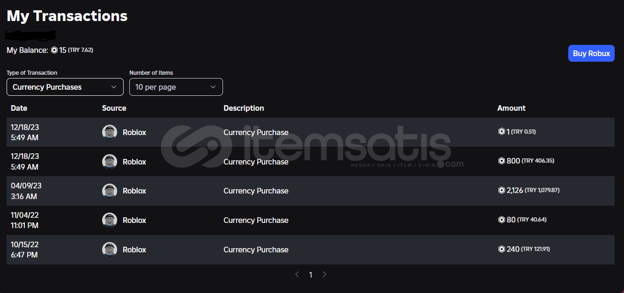Click Roblox avatar in the 10/15/22 row
624x293 pixels.
click(x=110, y=250)
